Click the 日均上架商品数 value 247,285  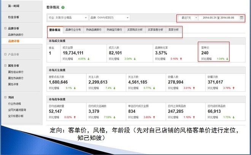click(x=176, y=111)
